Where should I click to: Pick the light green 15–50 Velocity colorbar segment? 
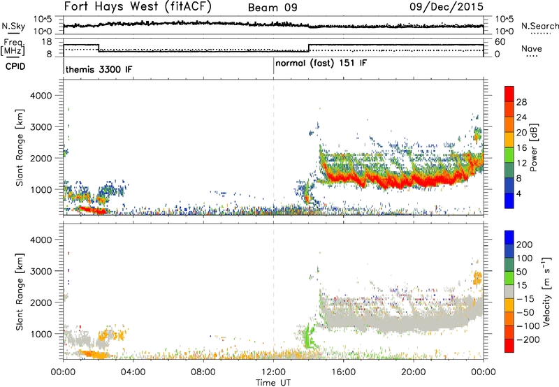509,278
